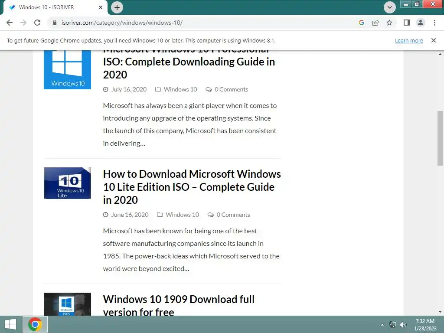This screenshot has width=444, height=333.
Task: Click the scrollbar down arrow
Action: [x=440, y=312]
